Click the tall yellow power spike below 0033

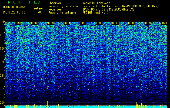[x=47, y=104]
